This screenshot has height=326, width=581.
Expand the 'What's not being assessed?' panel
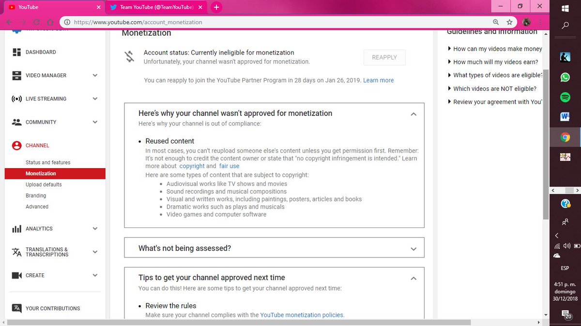coord(413,249)
